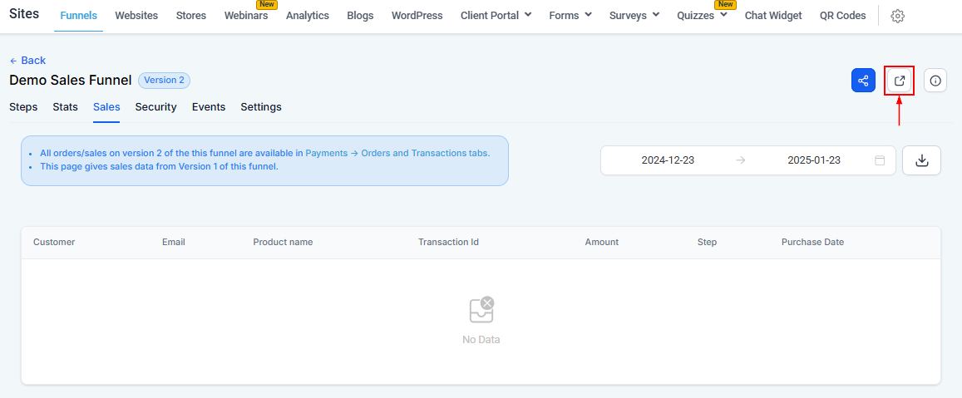Open the Funnels tab

78,16
